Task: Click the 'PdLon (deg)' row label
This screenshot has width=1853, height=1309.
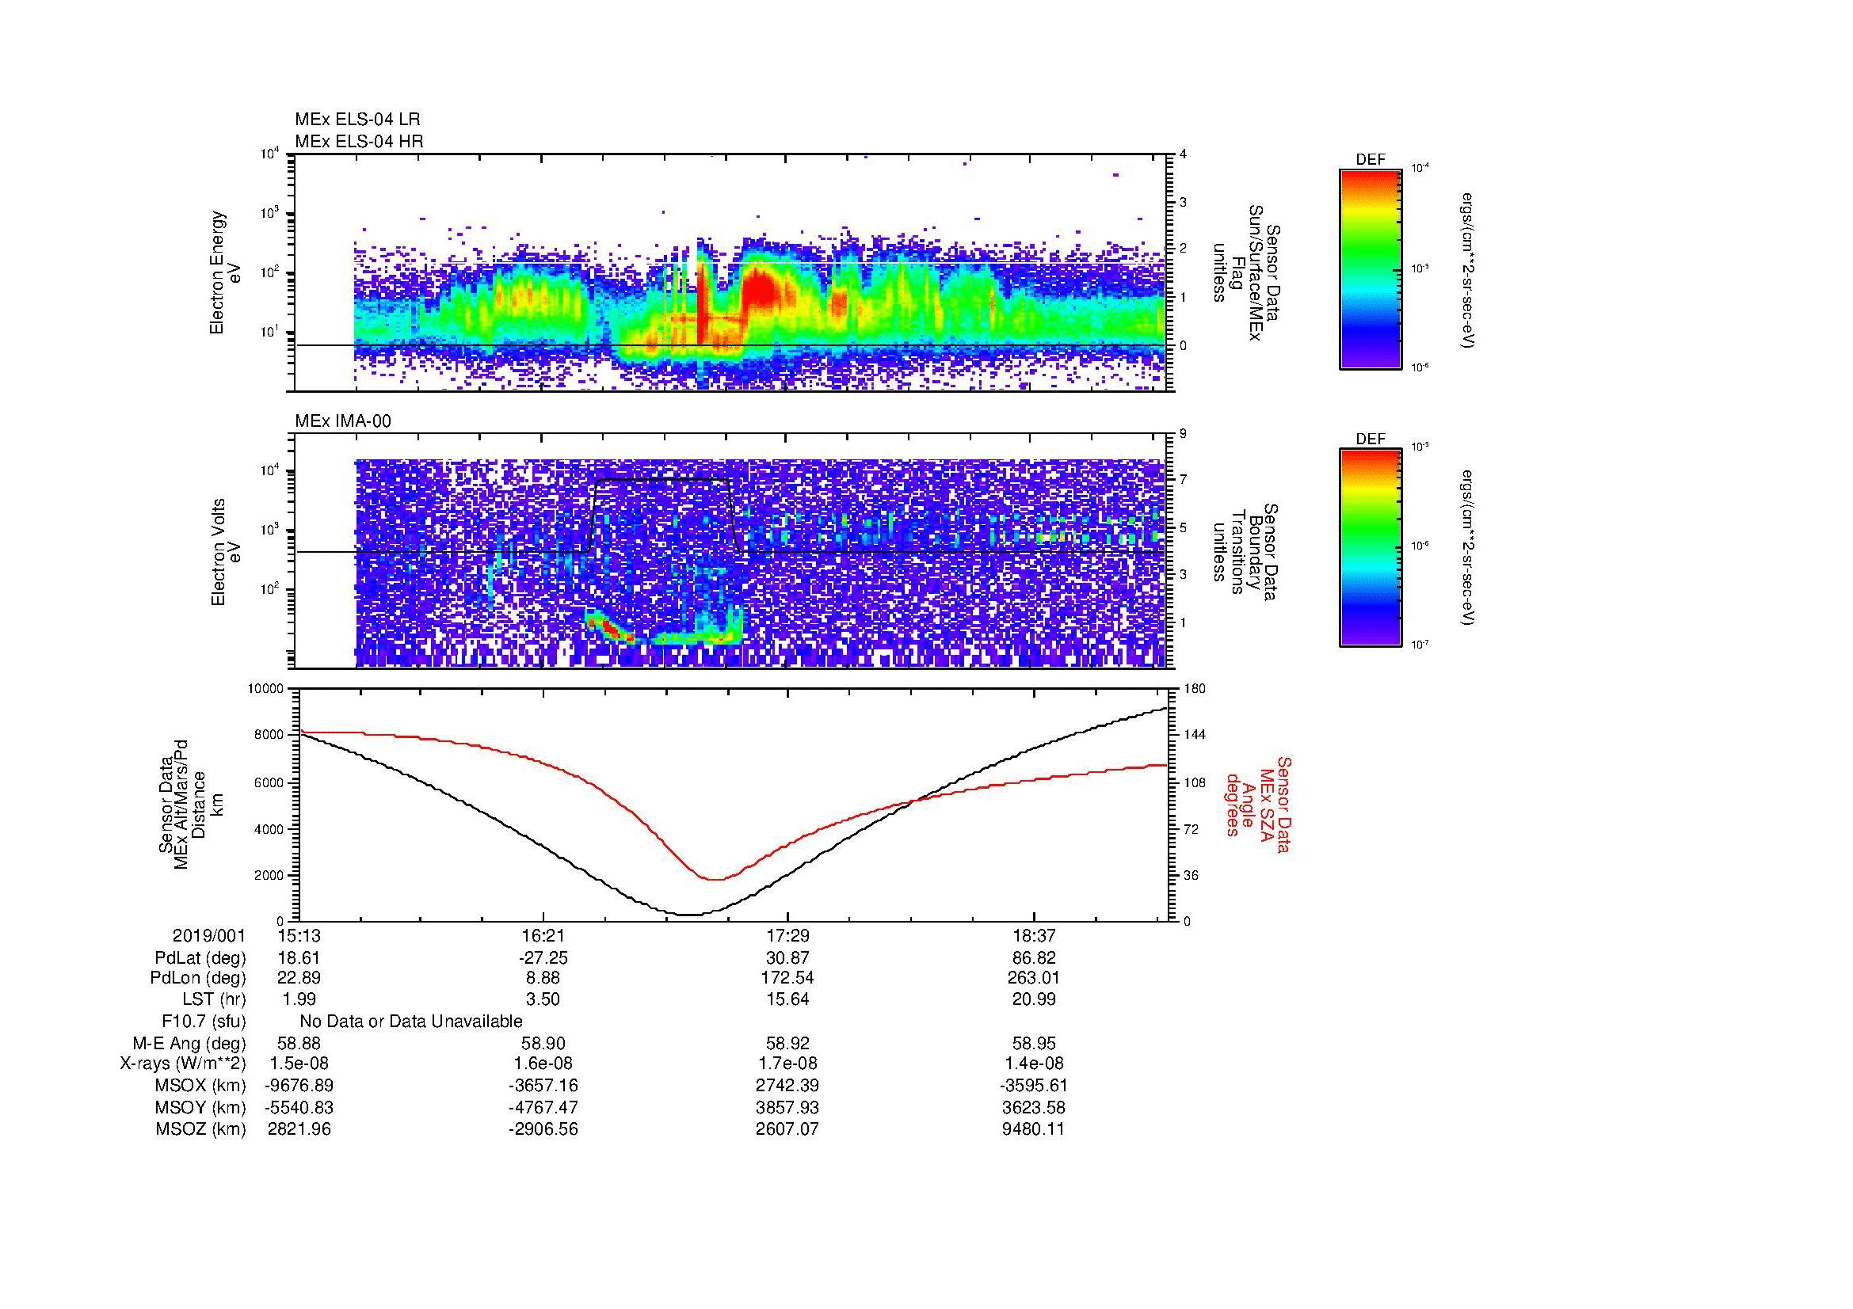Action: [x=198, y=978]
